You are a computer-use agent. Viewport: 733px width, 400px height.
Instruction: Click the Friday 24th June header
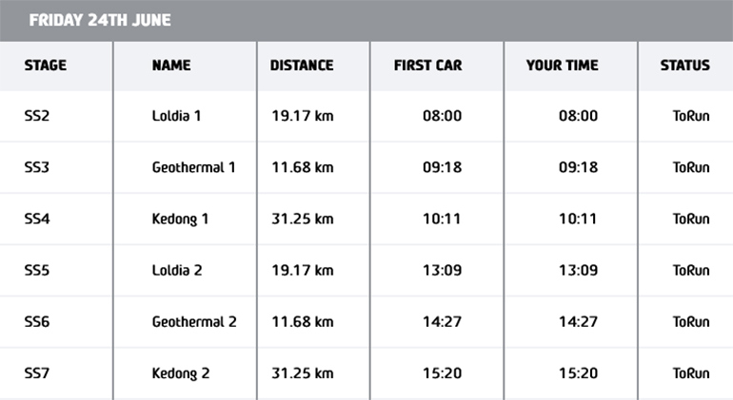point(100,20)
